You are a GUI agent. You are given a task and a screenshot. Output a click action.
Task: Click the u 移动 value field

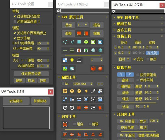124,47
